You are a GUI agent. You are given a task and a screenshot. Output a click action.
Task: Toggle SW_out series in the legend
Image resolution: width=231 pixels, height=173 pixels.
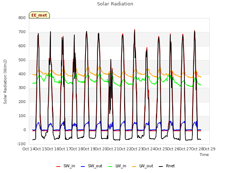(91, 166)
